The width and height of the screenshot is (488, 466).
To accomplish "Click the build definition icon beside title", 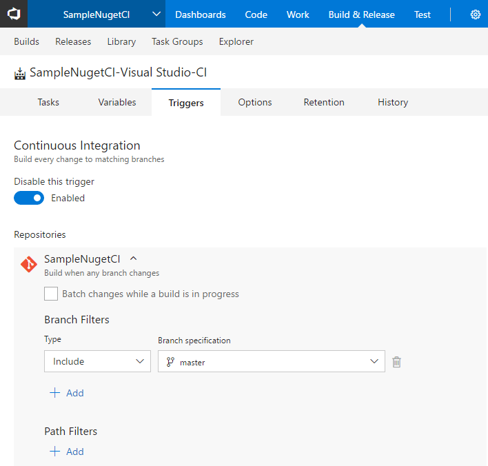I will pyautogui.click(x=20, y=73).
